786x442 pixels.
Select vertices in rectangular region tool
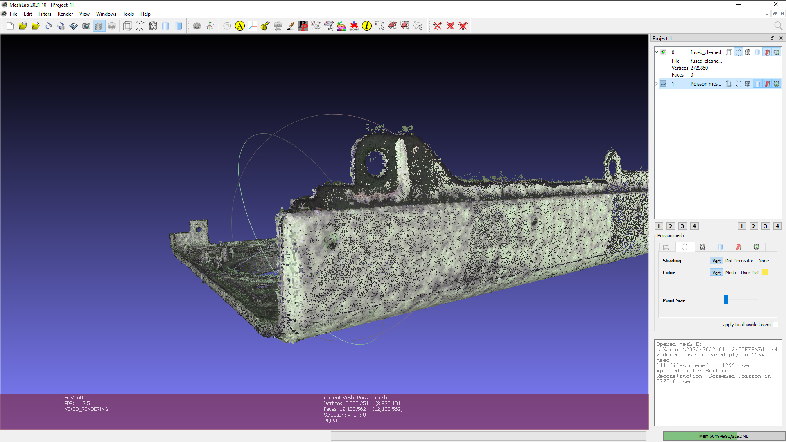click(379, 26)
